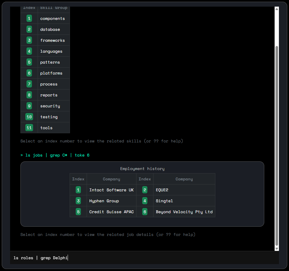Open job index 2 for EQUE2
Viewport: 289px width, 271px height.
tap(145, 190)
